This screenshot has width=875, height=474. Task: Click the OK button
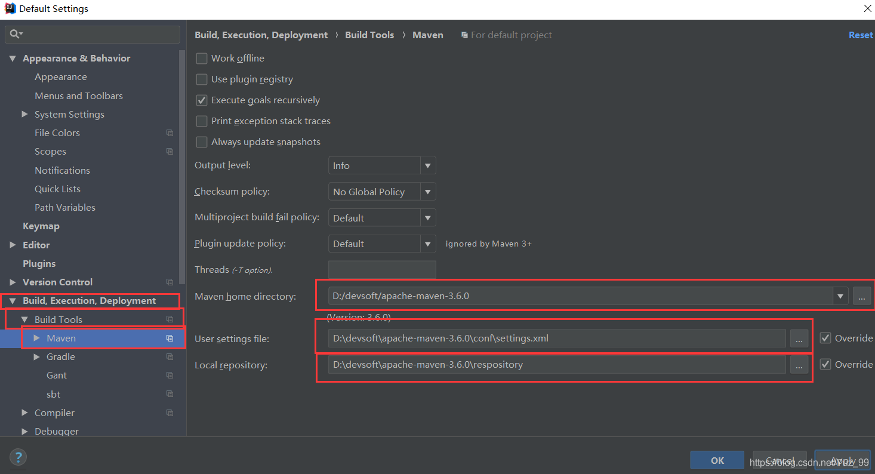tap(717, 460)
